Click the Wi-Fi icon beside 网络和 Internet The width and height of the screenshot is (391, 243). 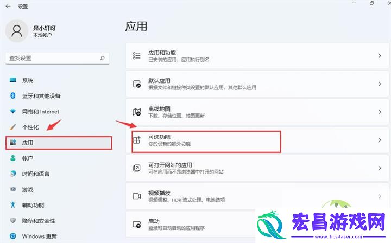[12, 111]
